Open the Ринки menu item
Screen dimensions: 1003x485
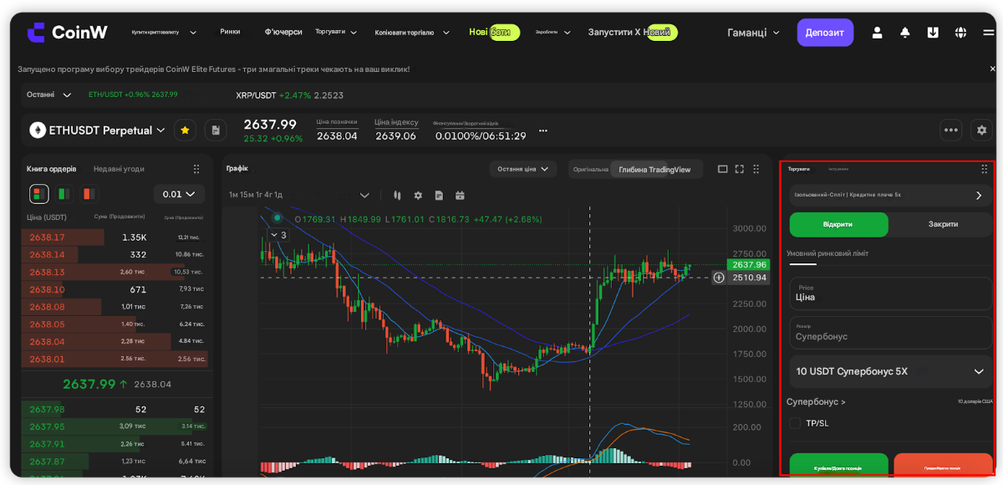[230, 32]
